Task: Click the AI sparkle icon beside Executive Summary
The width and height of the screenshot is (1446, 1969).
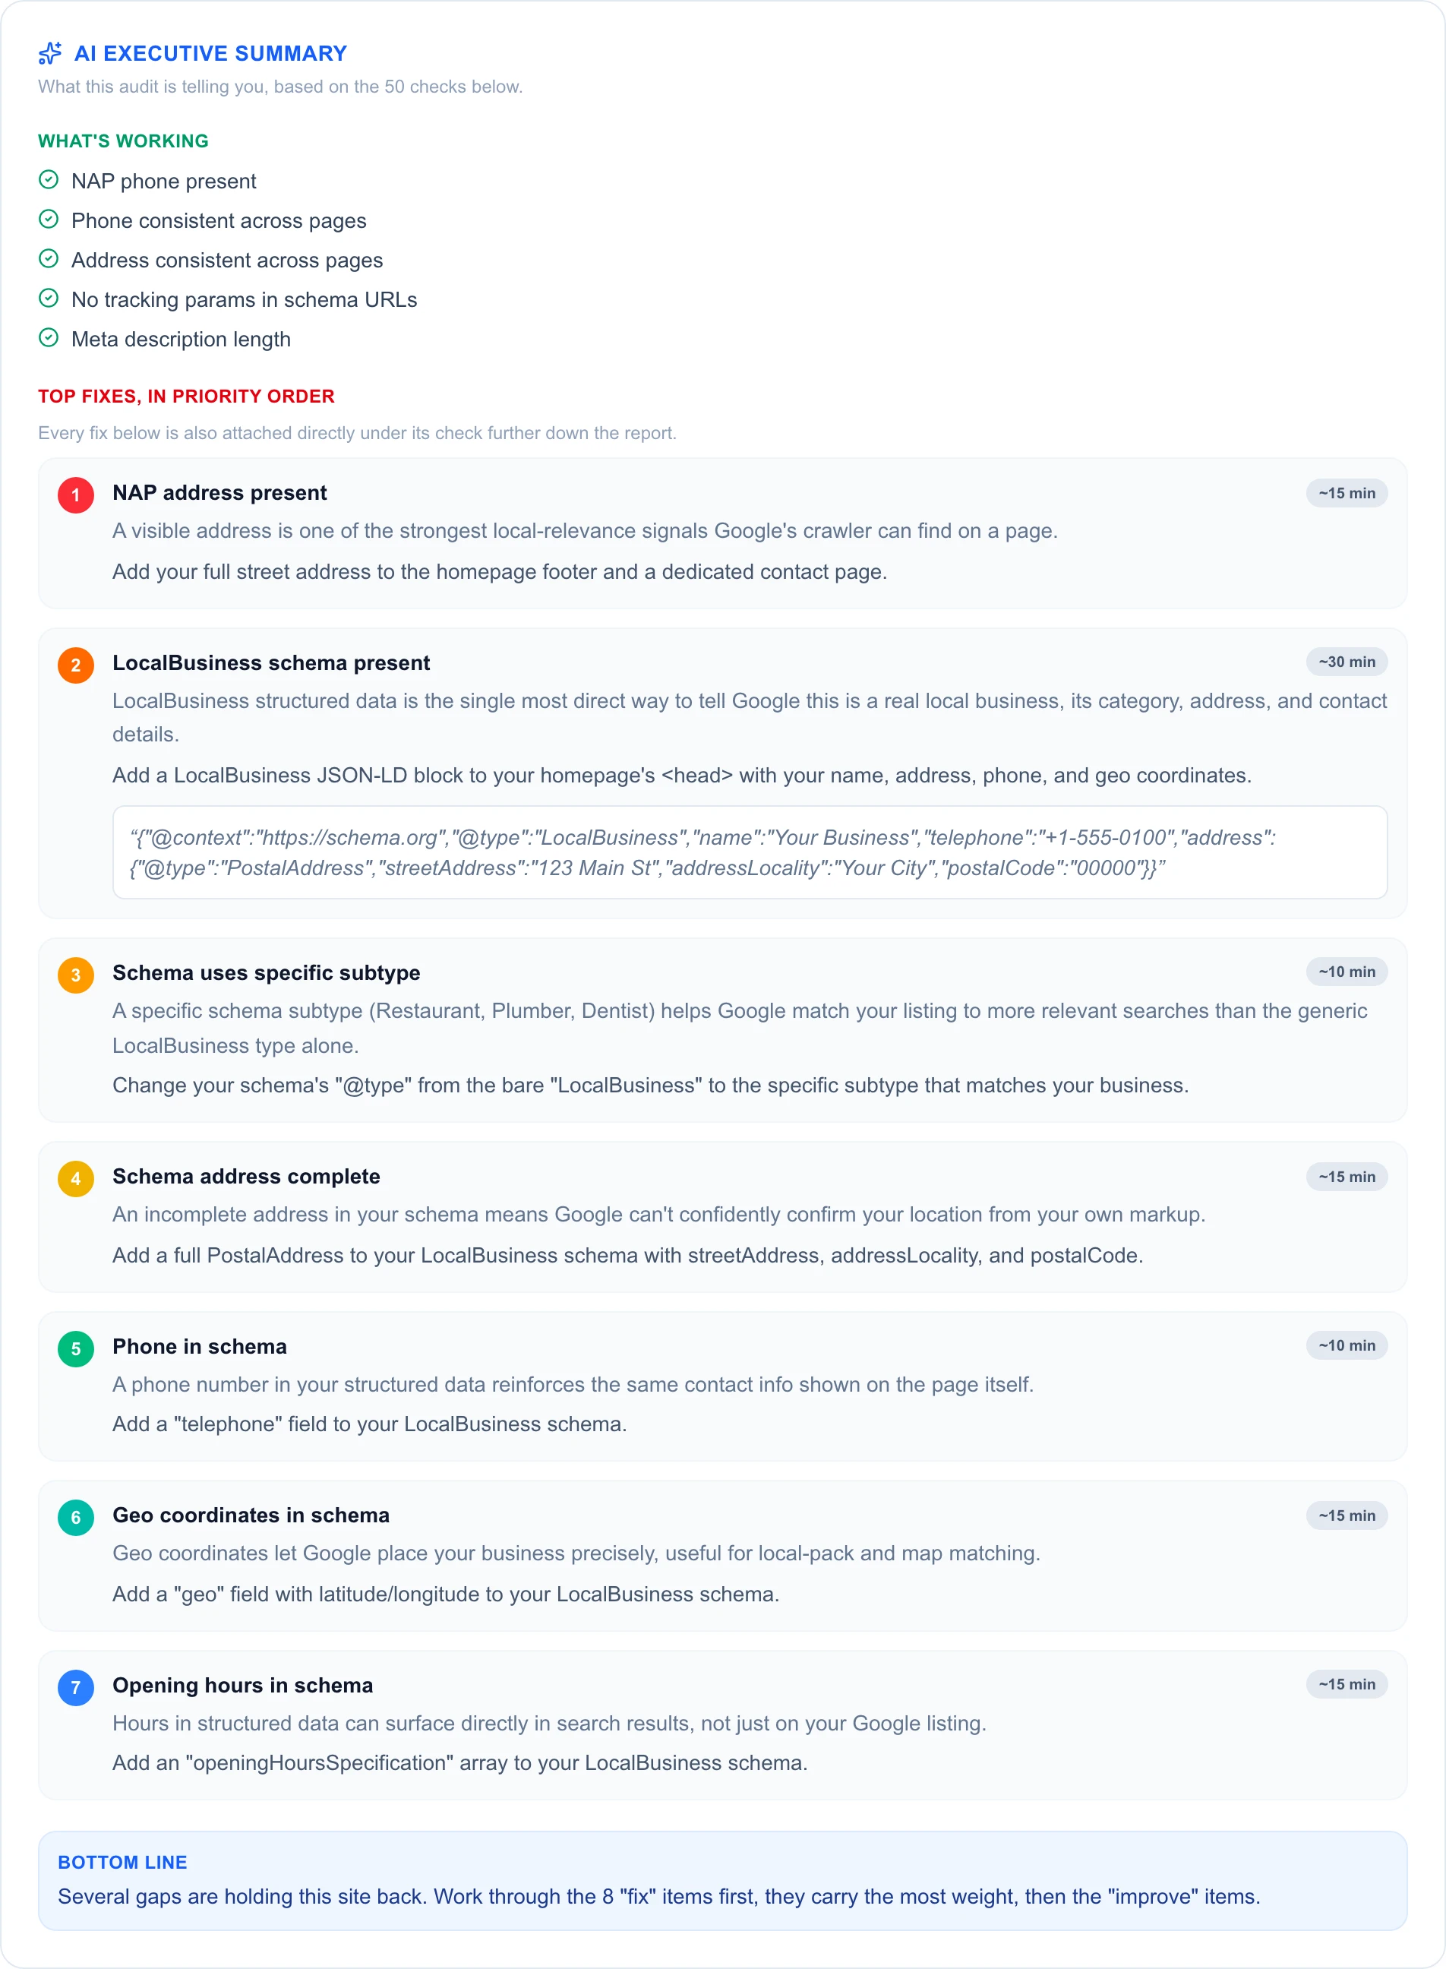Action: coord(50,53)
